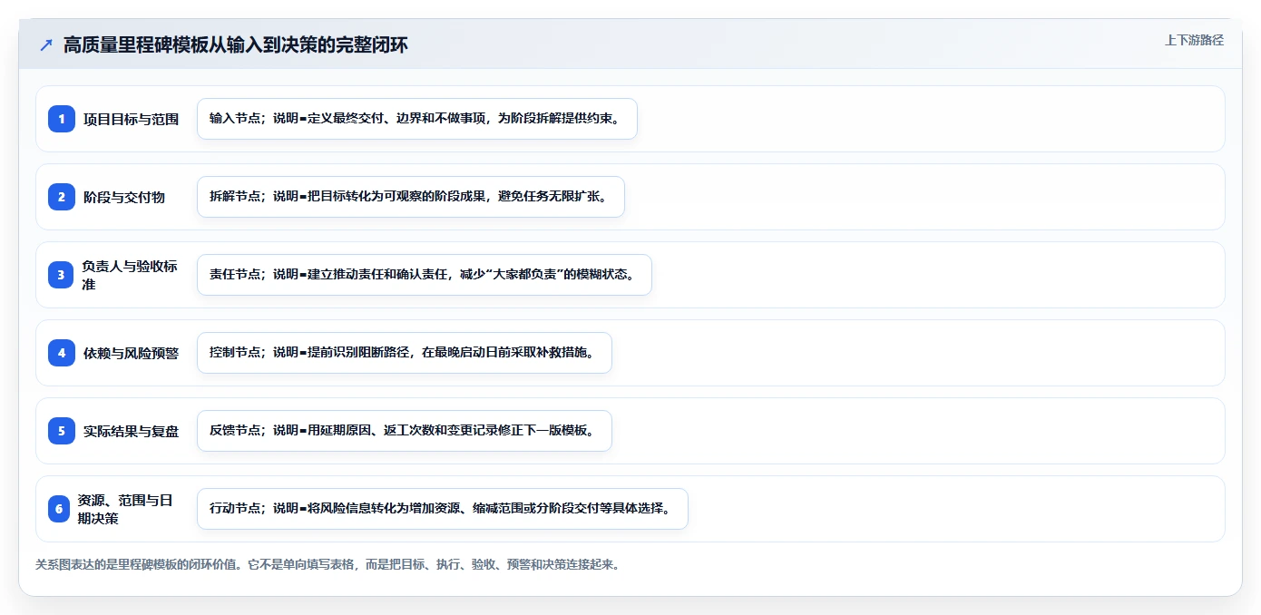
Task: Select the step 4 number badge
Action: pos(62,353)
